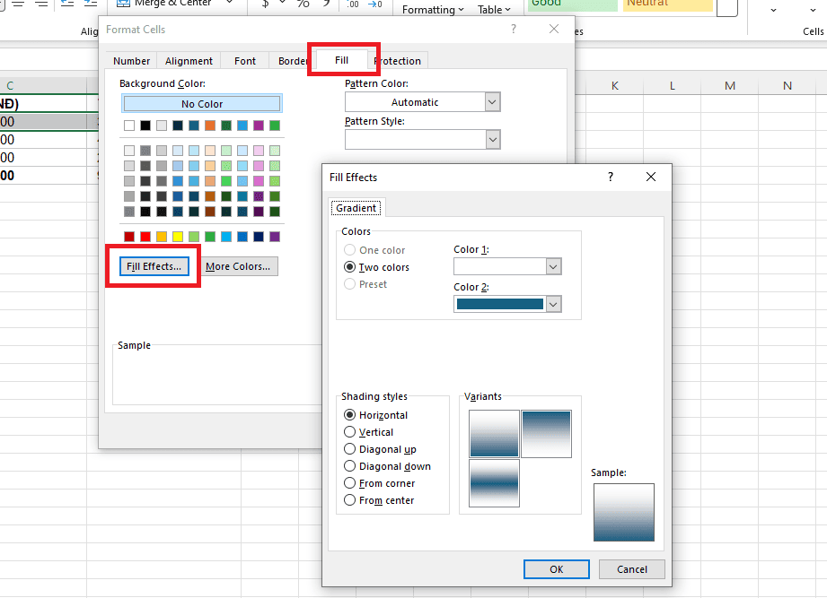This screenshot has width=827, height=598.
Task: Select column M header
Action: pos(730,86)
